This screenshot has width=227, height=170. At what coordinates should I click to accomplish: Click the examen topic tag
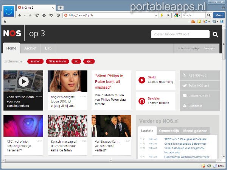(x=35, y=61)
